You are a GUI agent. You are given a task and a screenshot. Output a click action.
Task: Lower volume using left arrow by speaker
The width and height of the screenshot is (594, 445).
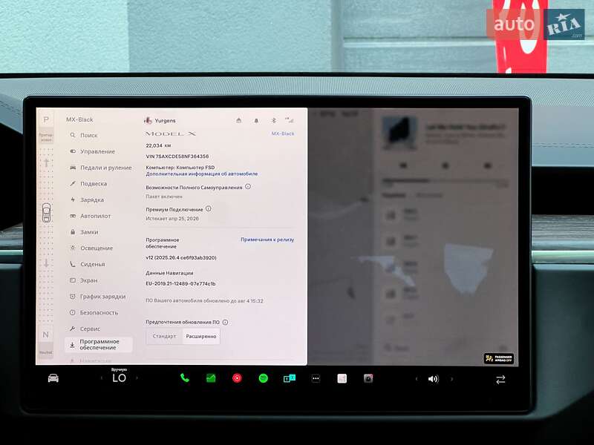417,379
